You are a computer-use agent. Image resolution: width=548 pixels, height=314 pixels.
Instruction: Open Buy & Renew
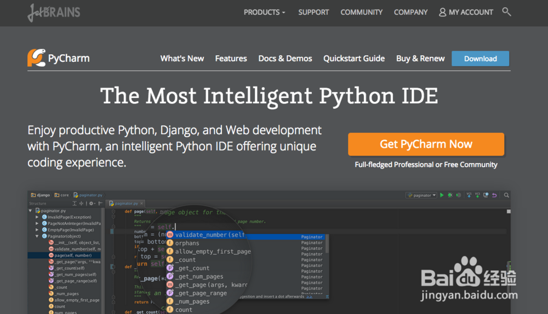[x=420, y=59]
